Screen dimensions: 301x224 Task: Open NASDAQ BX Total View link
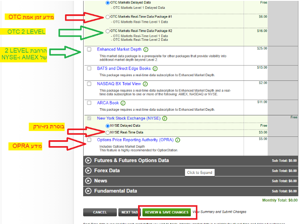[119, 84]
